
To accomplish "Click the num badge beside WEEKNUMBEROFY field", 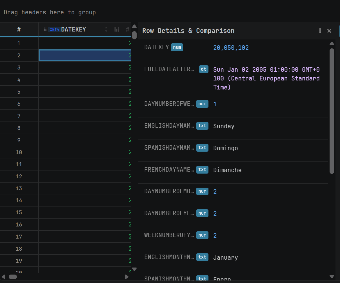I will click(x=202, y=235).
